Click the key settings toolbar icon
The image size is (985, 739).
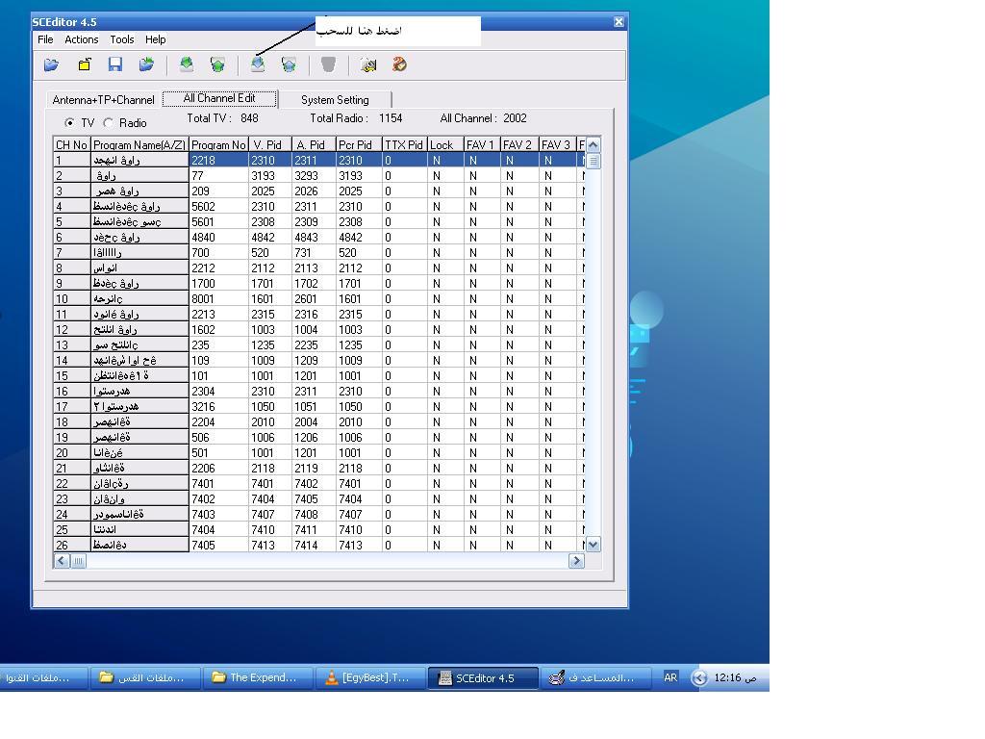[368, 64]
